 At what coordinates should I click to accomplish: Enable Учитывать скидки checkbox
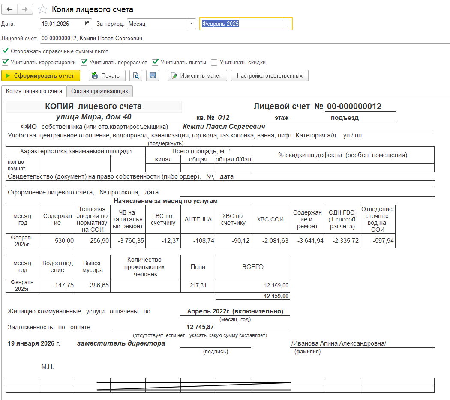click(x=214, y=62)
